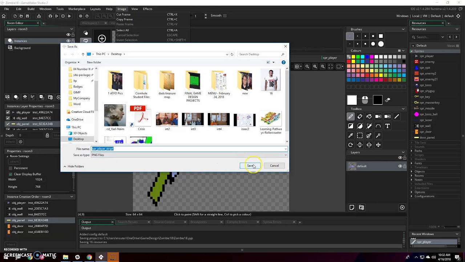Select the Magic wand tool
The width and height of the screenshot is (465, 262).
click(x=378, y=135)
